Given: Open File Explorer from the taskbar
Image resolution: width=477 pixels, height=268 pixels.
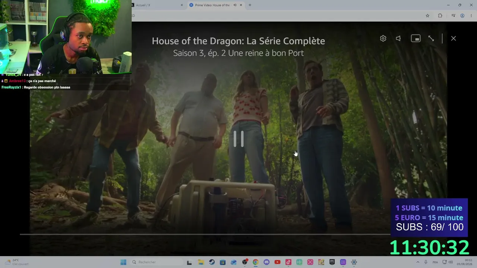Looking at the screenshot, I should pyautogui.click(x=200, y=262).
